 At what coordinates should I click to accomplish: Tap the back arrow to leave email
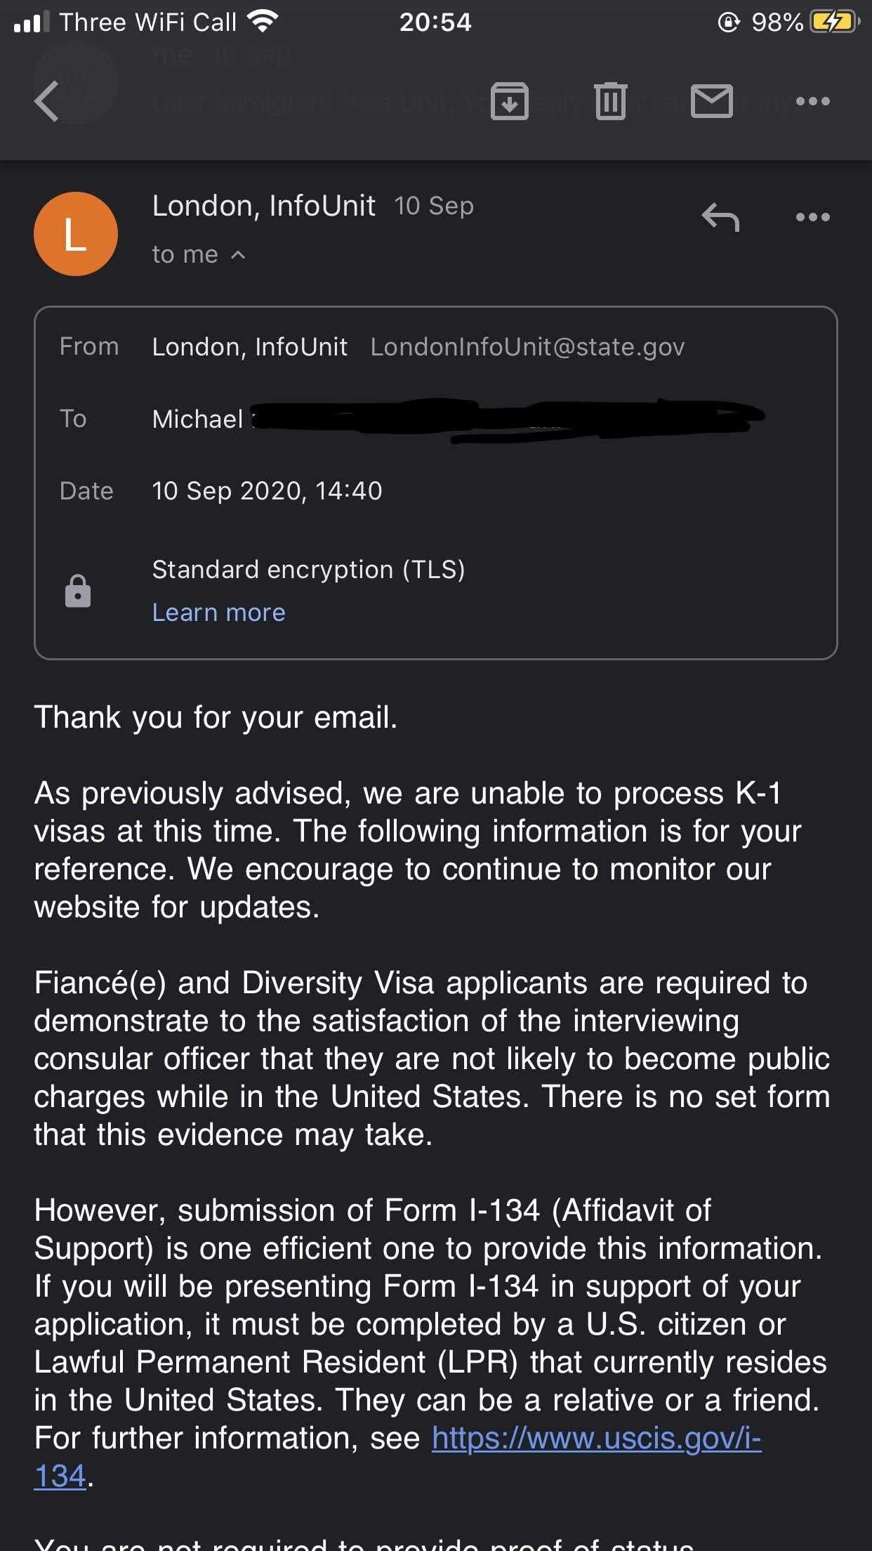point(47,101)
